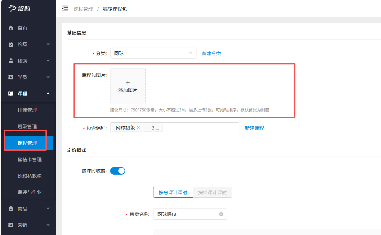关闭按课时收费开关

[x=118, y=171]
